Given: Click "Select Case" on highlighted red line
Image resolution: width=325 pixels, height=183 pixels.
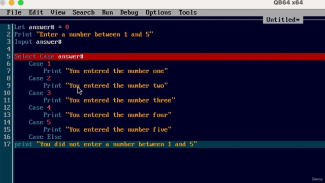Looking at the screenshot, I should click(x=34, y=56).
